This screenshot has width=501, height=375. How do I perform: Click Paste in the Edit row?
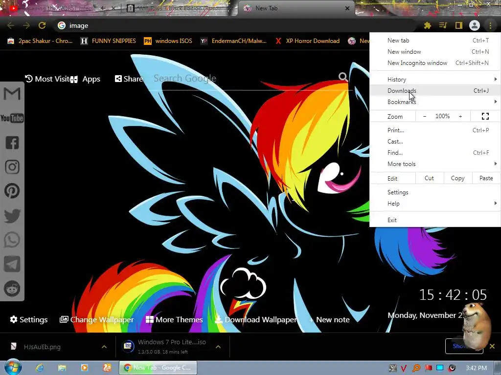[486, 178]
